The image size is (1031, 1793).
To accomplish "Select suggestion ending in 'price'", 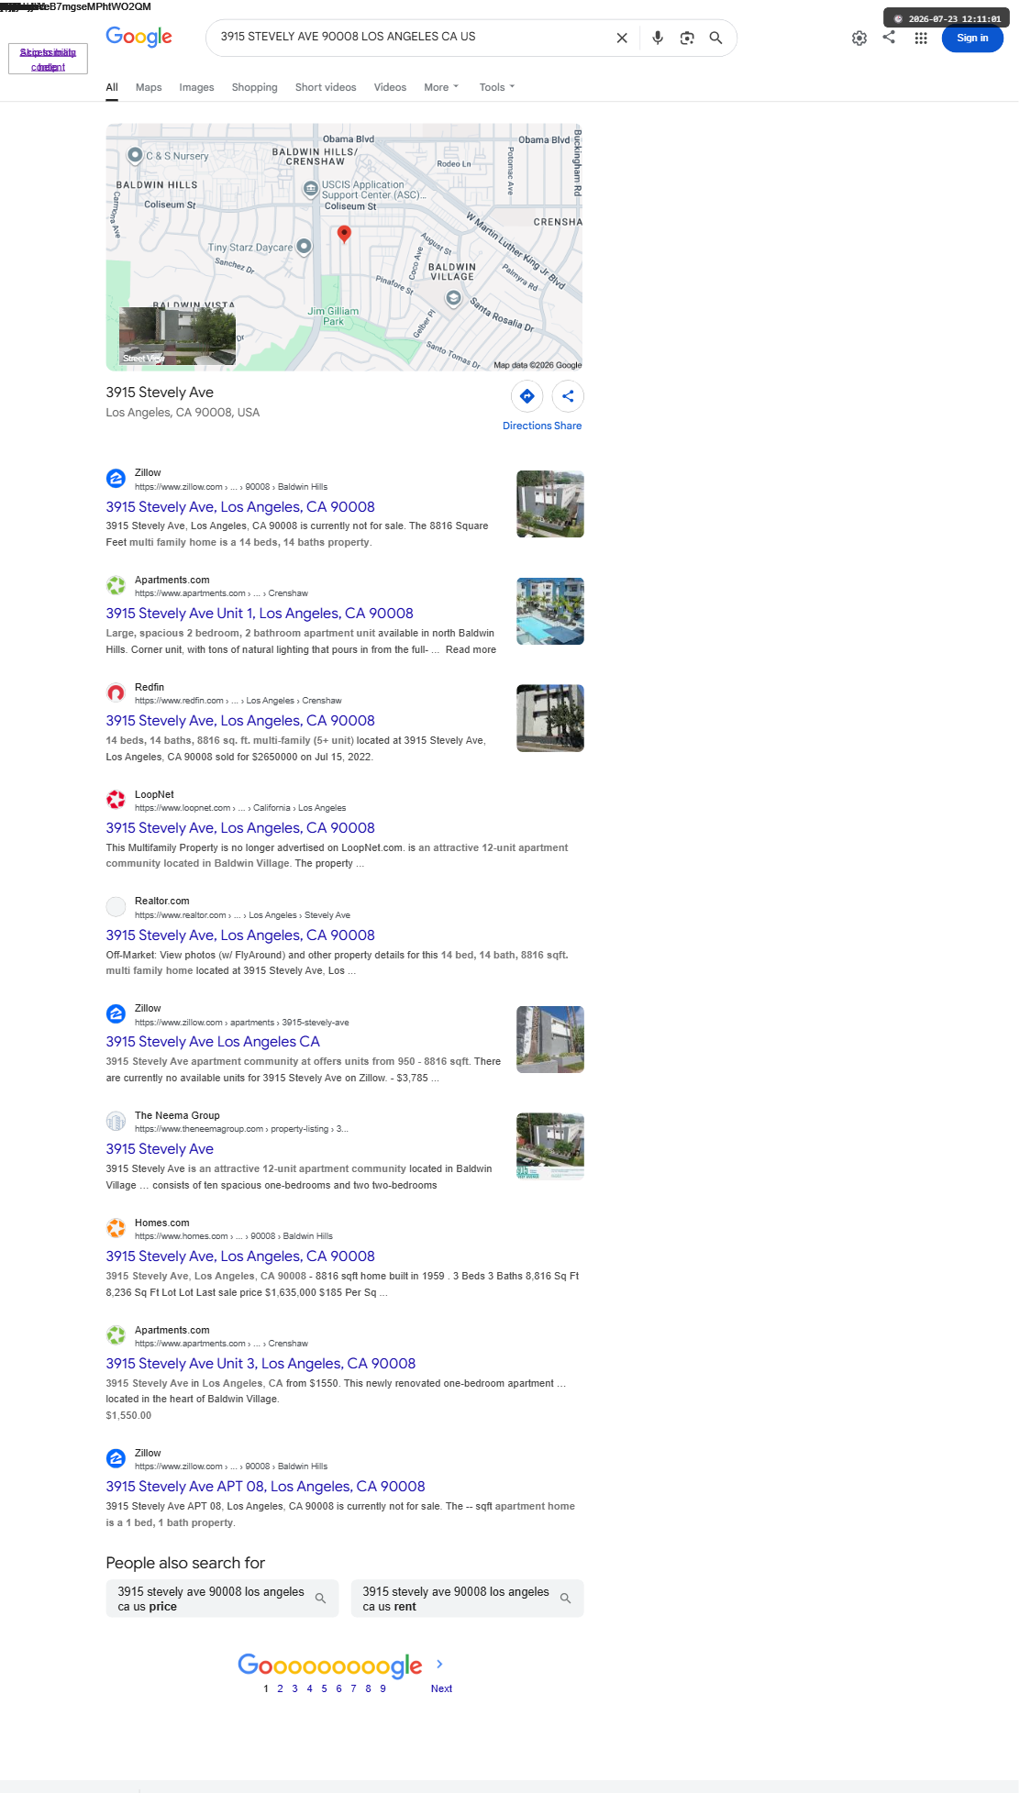I will [222, 1599].
